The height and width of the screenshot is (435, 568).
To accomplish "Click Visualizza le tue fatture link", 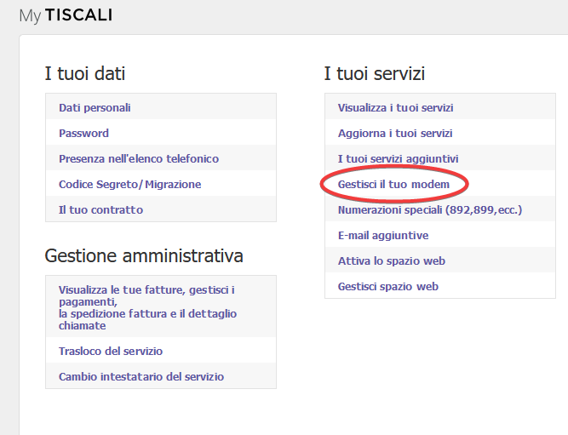I will pyautogui.click(x=148, y=307).
